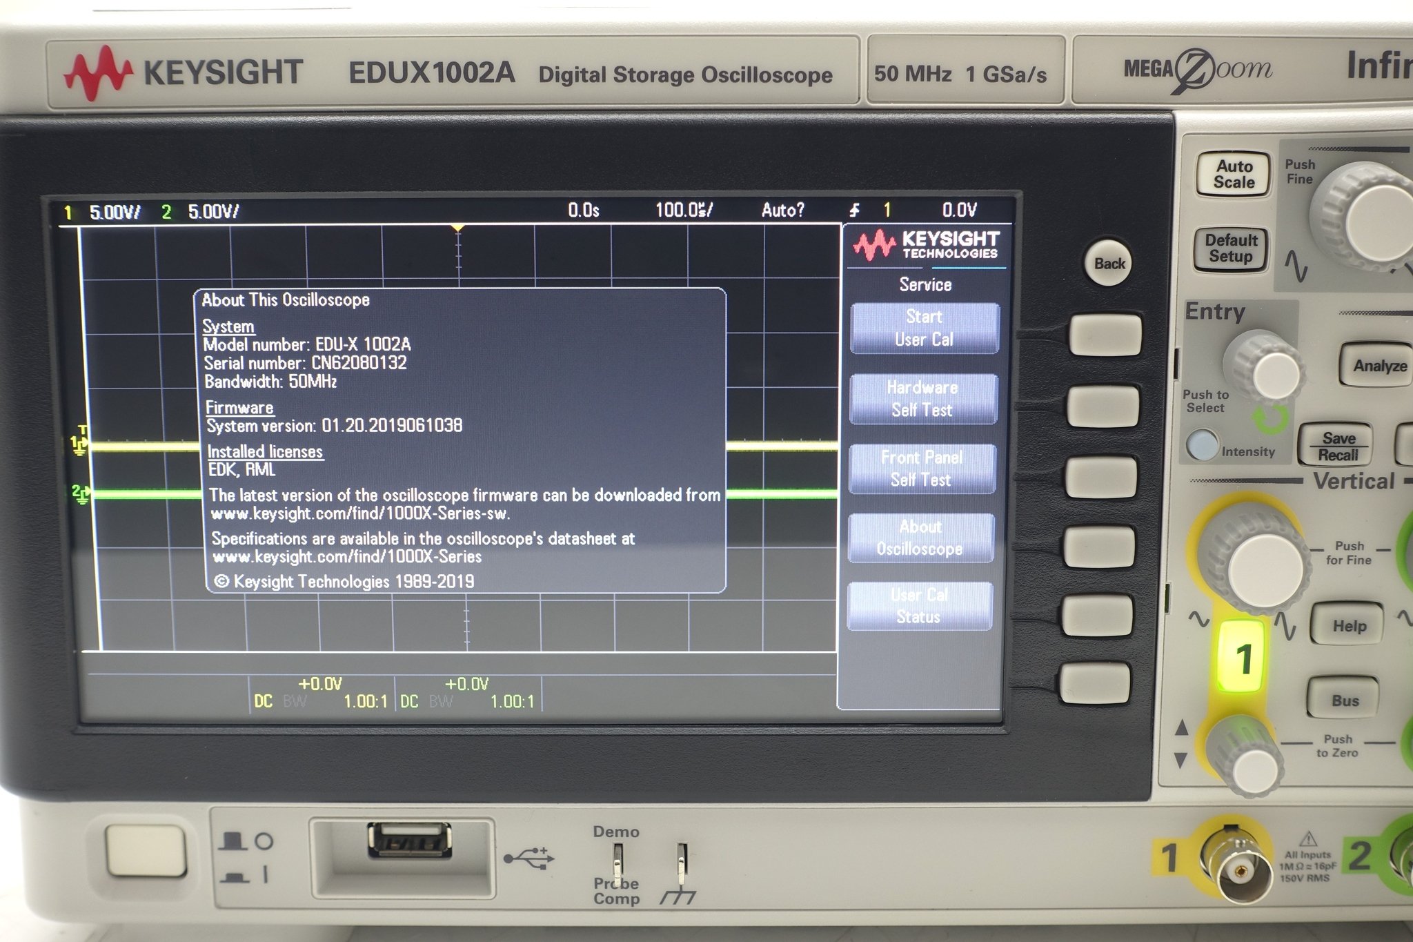Tap the down arrow beside position knob
This screenshot has width=1413, height=942.
[x=1180, y=760]
